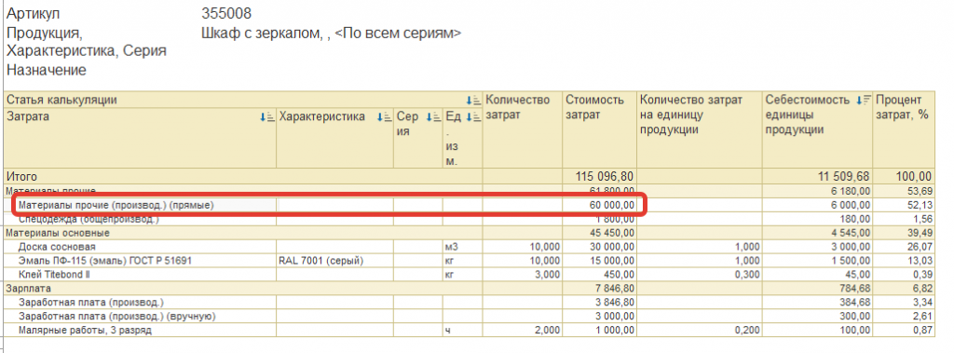Click sort icon in Характеристика column header
Image resolution: width=954 pixels, height=353 pixels.
[x=383, y=116]
